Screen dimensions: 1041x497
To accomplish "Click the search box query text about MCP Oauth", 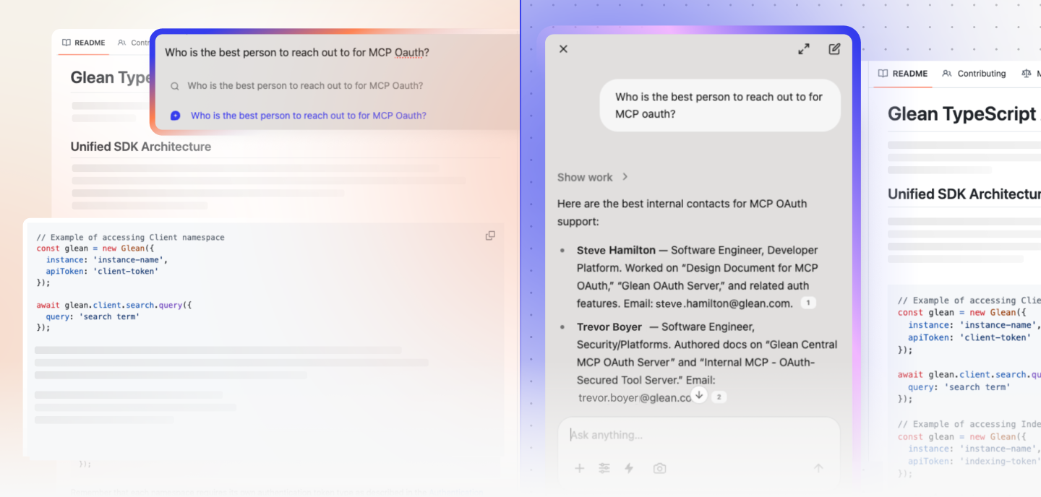I will 297,52.
